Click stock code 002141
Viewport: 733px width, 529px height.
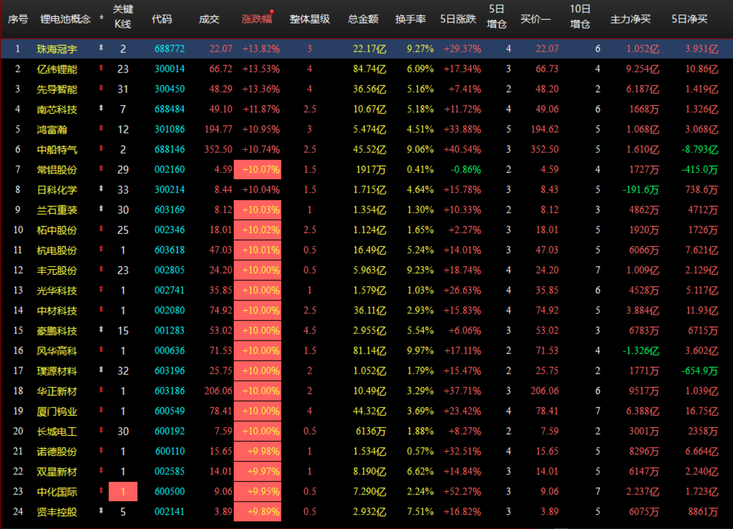coord(170,512)
